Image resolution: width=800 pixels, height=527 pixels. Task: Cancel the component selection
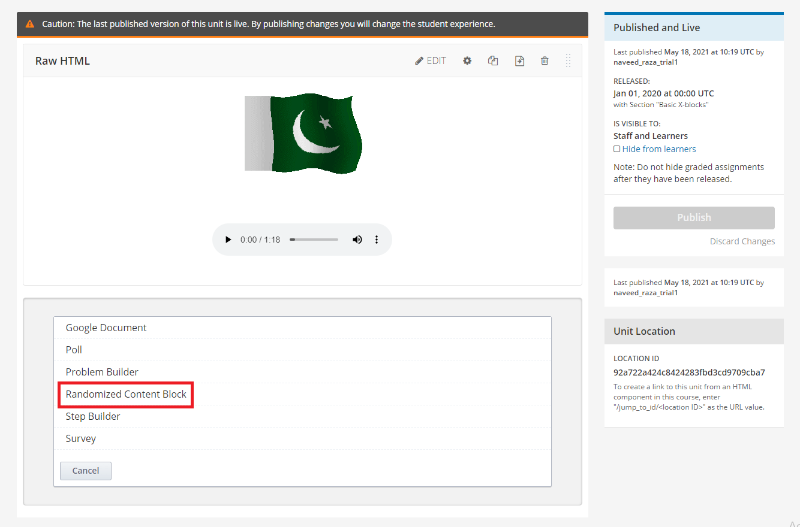coord(85,471)
